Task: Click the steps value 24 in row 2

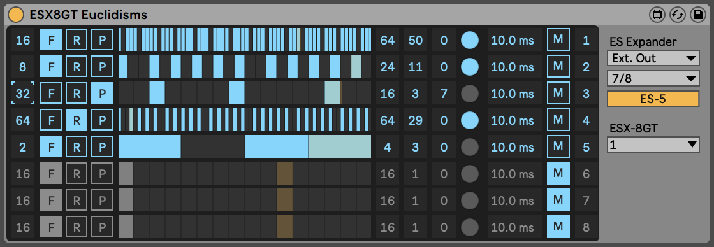Action: (x=388, y=67)
